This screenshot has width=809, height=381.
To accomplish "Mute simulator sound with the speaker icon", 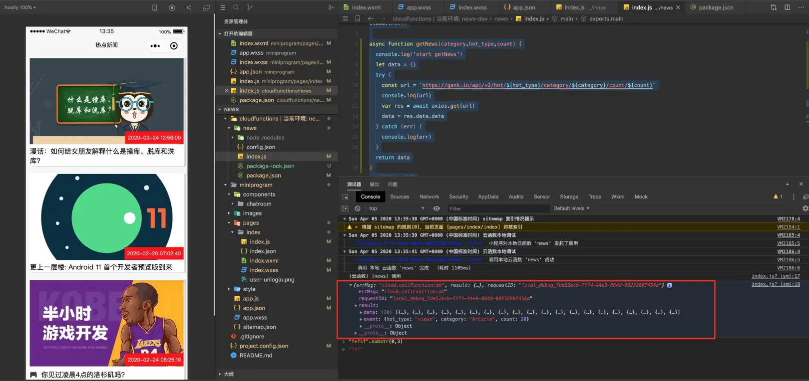I will pos(189,7).
